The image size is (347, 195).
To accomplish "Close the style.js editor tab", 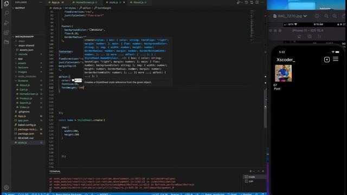I will pos(124,2).
